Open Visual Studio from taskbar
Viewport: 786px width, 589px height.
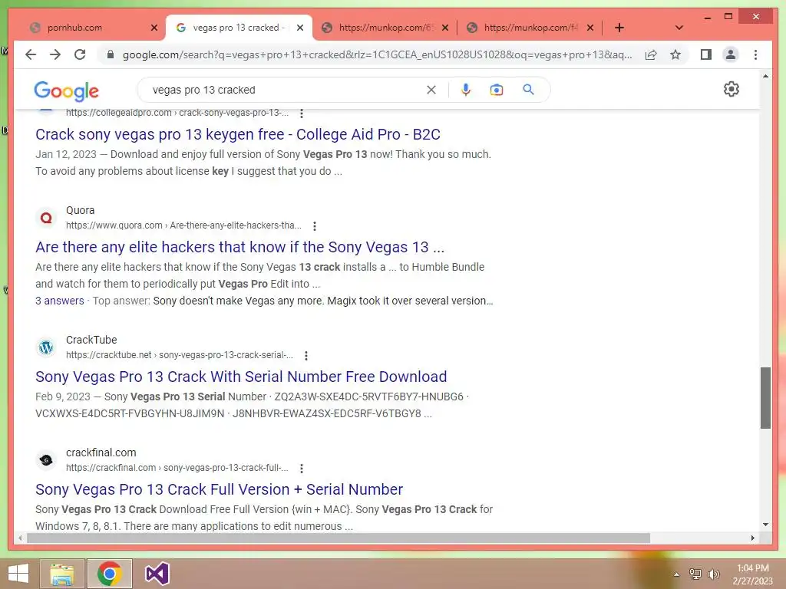pyautogui.click(x=157, y=574)
